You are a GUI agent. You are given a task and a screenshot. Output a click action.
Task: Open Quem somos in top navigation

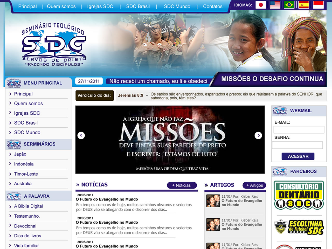[61, 6]
